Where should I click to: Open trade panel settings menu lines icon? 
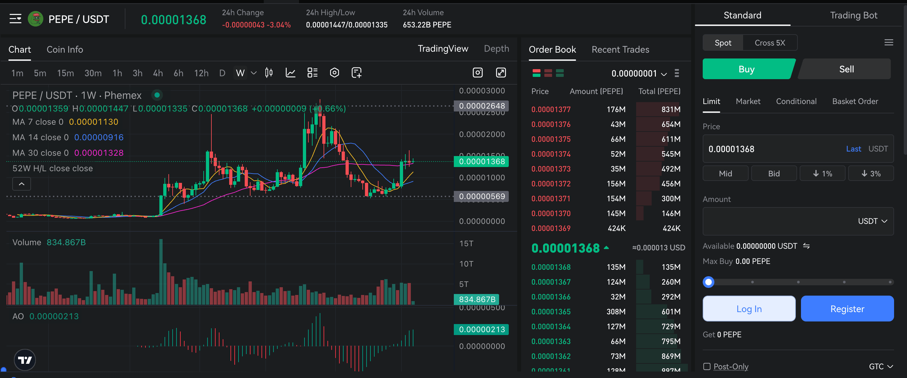pyautogui.click(x=889, y=43)
